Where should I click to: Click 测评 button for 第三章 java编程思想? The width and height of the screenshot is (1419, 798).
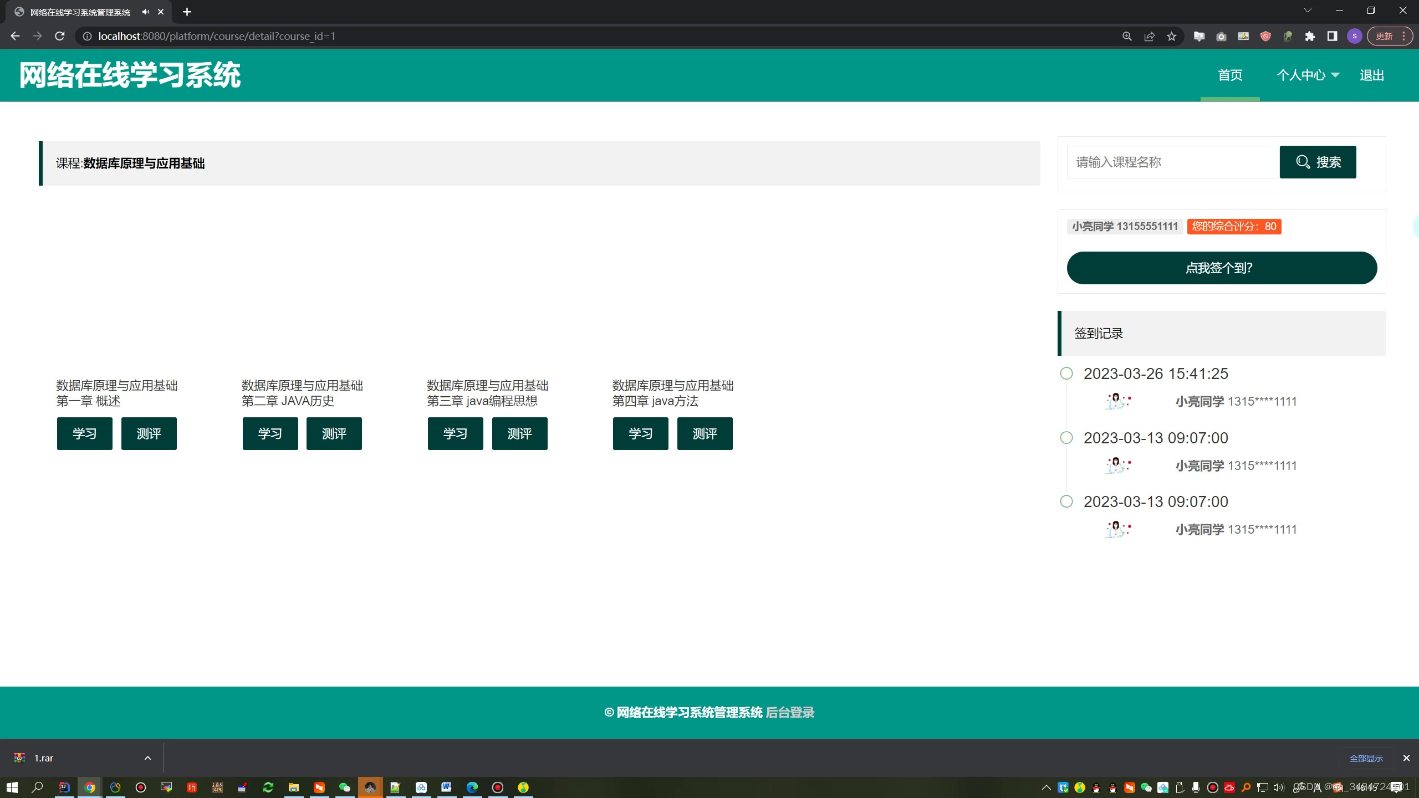click(519, 433)
